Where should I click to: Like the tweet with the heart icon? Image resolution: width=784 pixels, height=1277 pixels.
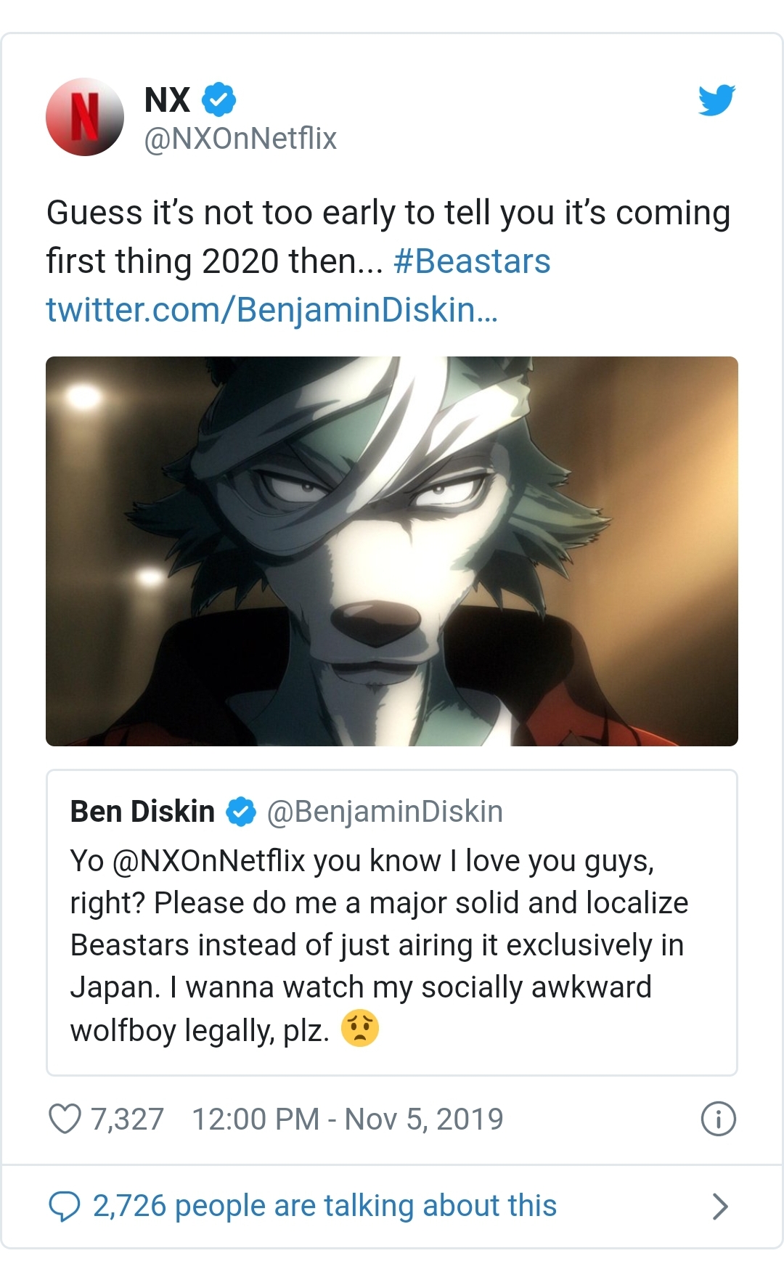click(x=65, y=1119)
